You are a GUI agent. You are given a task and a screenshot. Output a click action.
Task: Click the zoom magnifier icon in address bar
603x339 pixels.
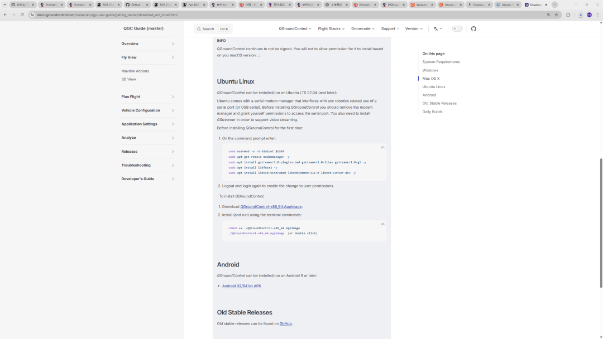tap(548, 15)
